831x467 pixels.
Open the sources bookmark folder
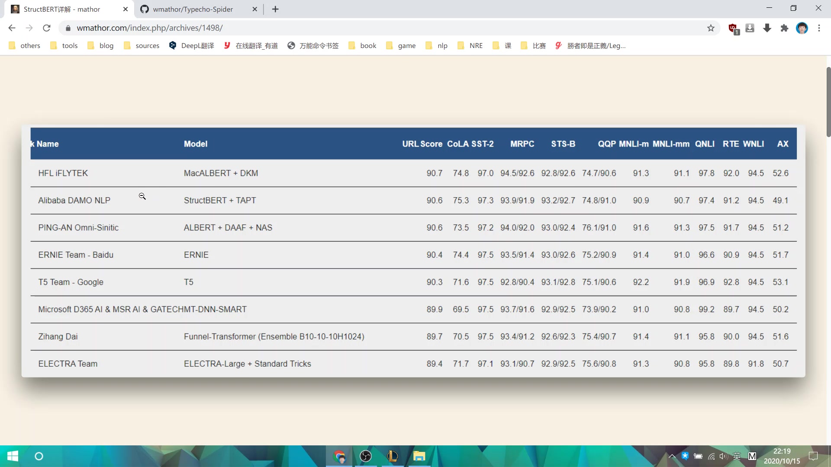tap(142, 46)
